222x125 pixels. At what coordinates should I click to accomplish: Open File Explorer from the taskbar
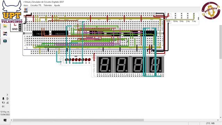point(5,26)
